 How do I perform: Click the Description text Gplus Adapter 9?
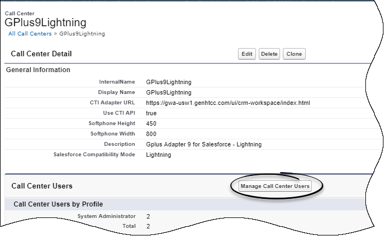[x=204, y=144]
